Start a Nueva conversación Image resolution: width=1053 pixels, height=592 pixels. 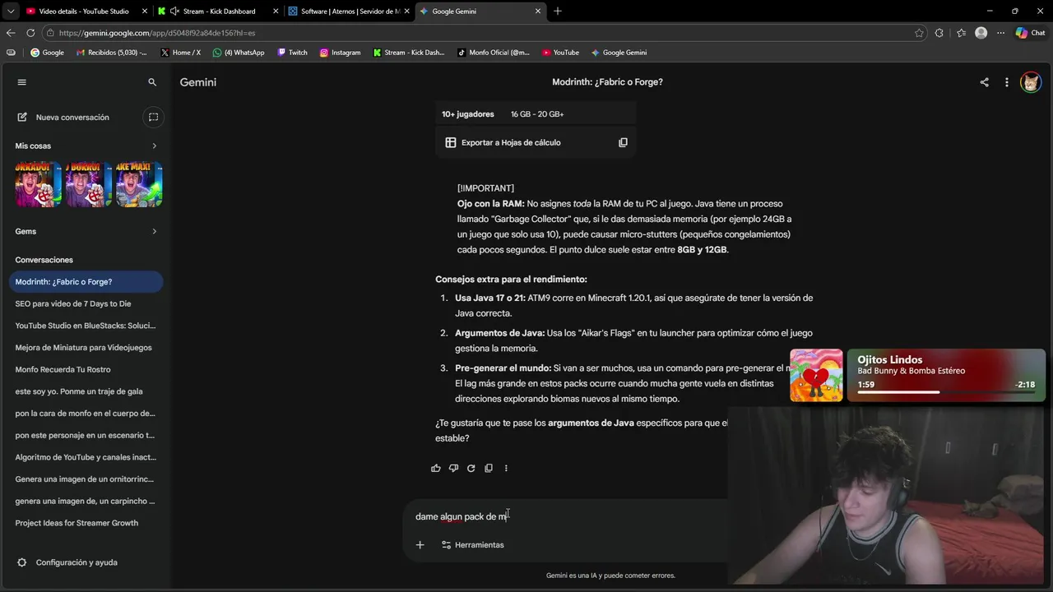[63, 118]
